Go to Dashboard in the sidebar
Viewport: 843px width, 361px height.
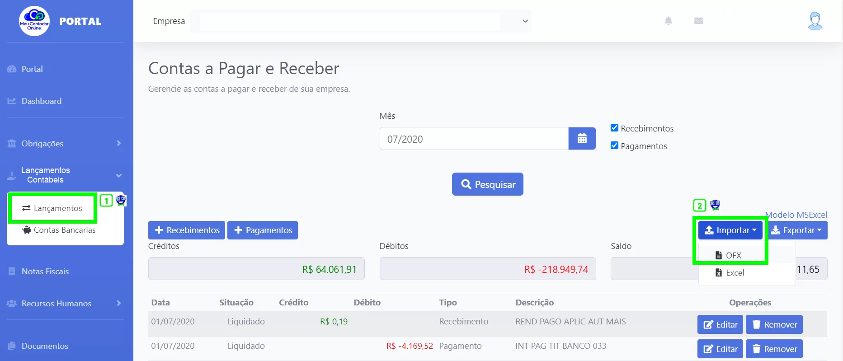click(41, 101)
